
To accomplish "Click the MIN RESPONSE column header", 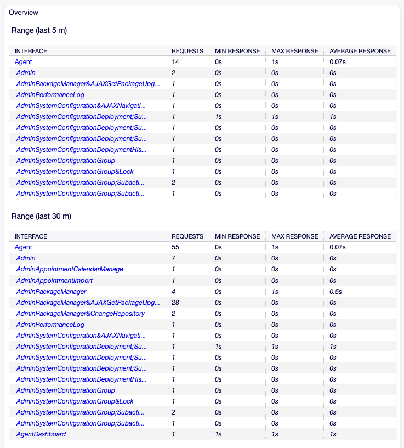I will (237, 50).
